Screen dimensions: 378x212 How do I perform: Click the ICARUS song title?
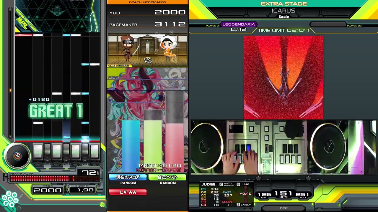pos(283,11)
